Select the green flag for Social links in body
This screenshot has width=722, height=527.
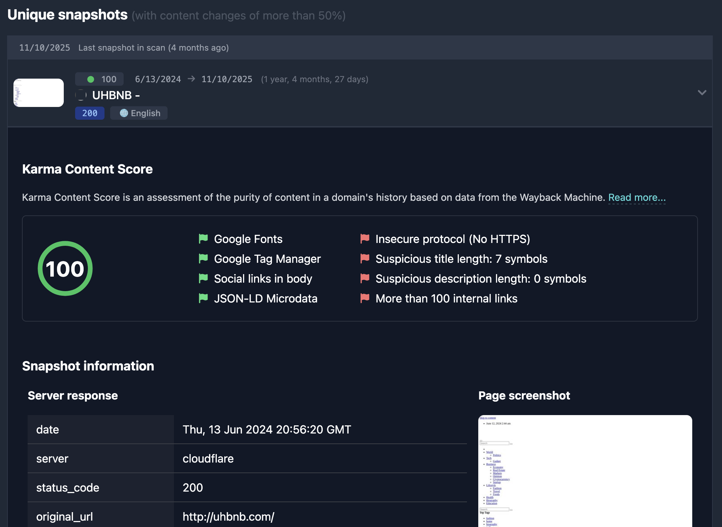coord(204,279)
